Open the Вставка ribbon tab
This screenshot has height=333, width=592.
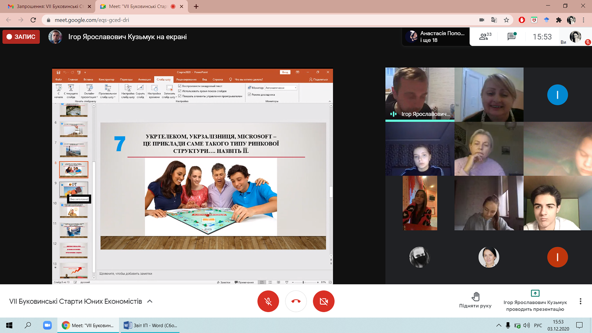click(88, 80)
